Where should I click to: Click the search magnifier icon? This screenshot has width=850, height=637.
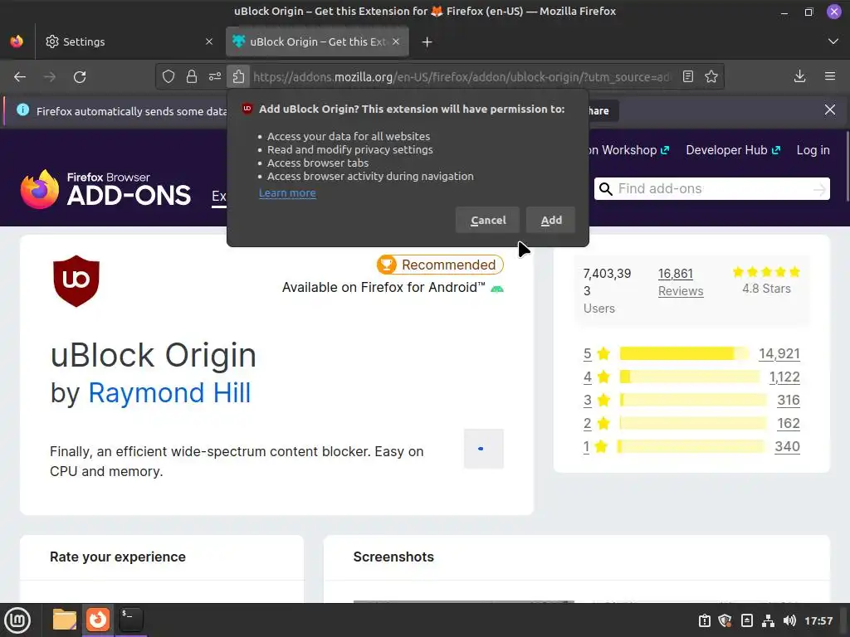tap(606, 189)
